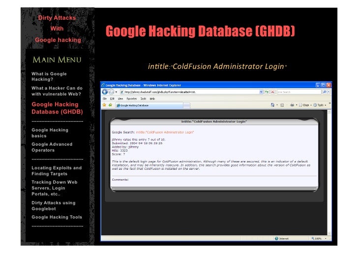Open "Locating Exploits and Finding Targets" item
Screen dimensions: 358x253
point(57,171)
